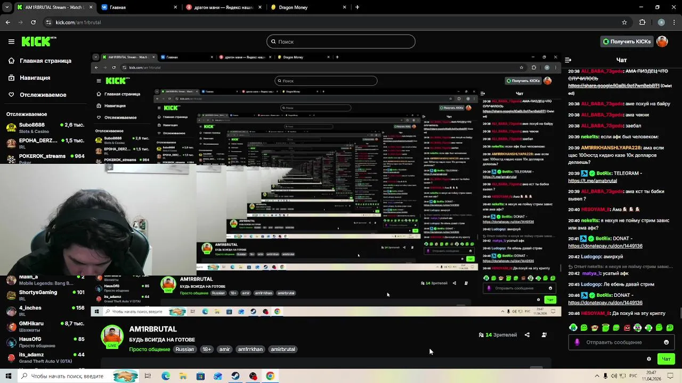Go back with the browser back arrow

coord(7,22)
